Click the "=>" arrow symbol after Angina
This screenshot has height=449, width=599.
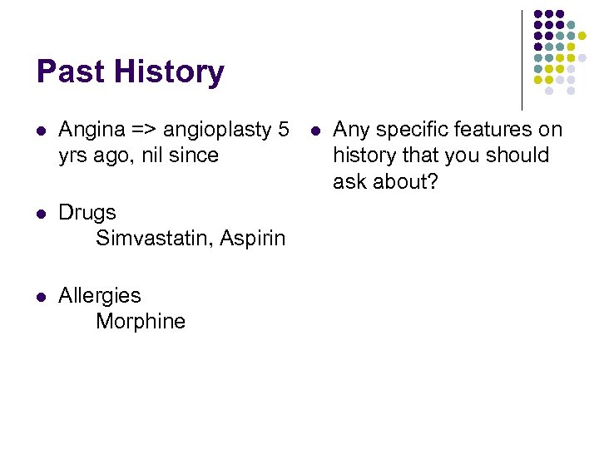pyautogui.click(x=144, y=130)
